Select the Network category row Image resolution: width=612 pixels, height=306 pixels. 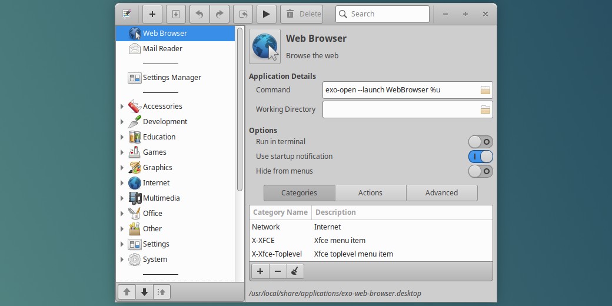click(x=371, y=227)
